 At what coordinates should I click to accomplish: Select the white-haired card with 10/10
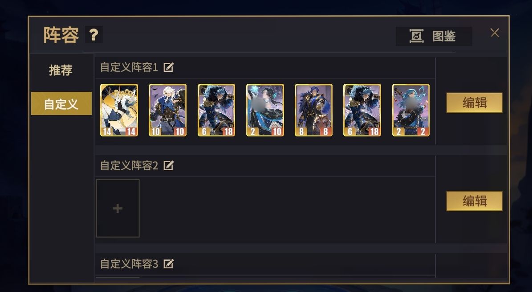coord(167,110)
